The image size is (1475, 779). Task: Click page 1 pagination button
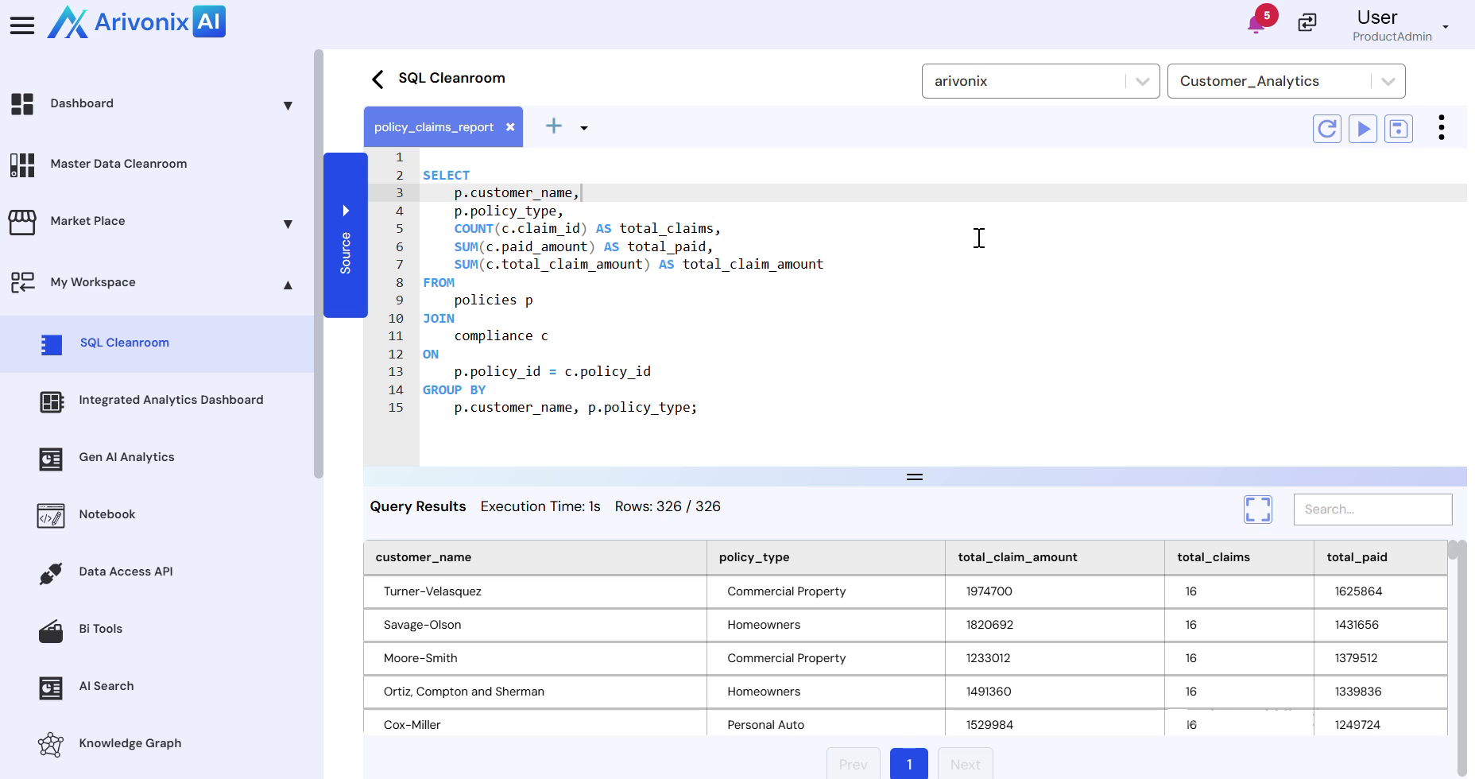pyautogui.click(x=908, y=764)
